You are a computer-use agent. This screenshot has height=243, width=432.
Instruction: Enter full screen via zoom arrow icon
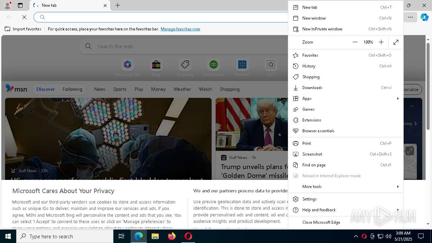tap(396, 42)
